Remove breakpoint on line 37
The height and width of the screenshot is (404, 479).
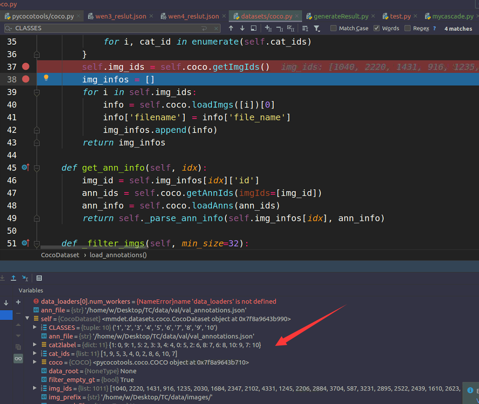pyautogui.click(x=26, y=67)
